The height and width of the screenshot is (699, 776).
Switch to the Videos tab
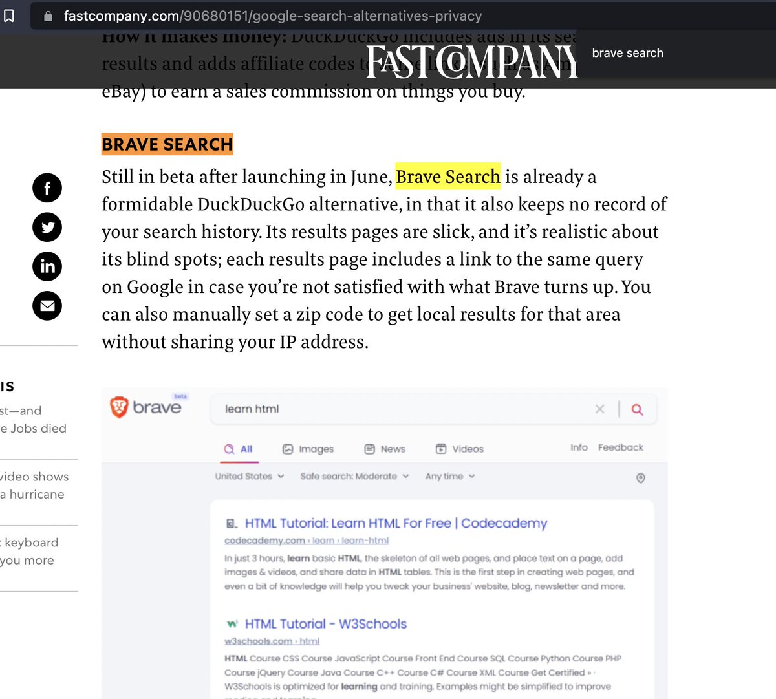coord(460,449)
